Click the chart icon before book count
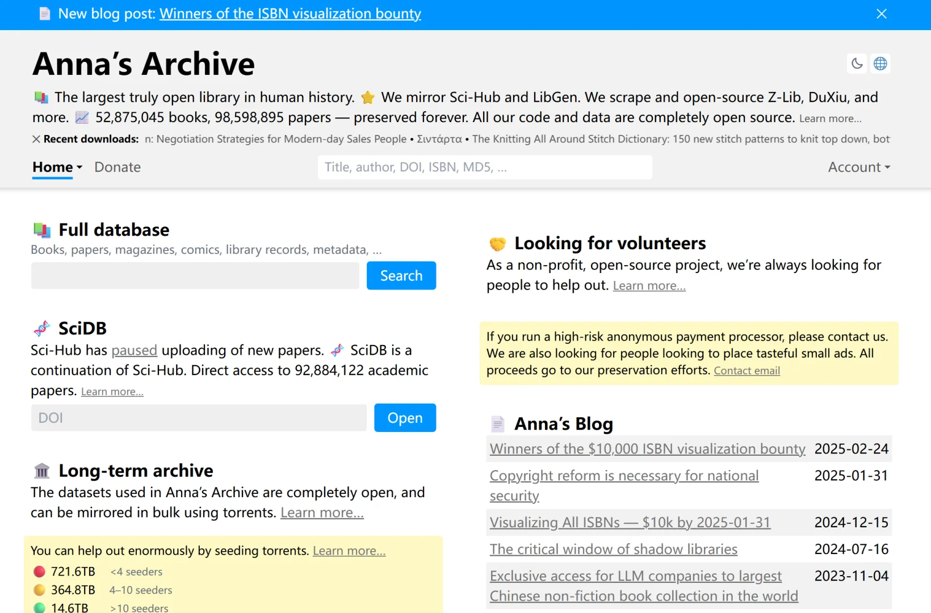Viewport: 931px width, 613px height. pyautogui.click(x=82, y=117)
